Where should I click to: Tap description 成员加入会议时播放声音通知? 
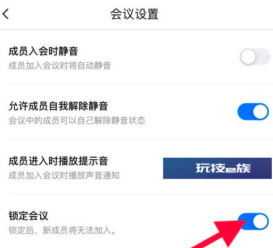click(64, 175)
